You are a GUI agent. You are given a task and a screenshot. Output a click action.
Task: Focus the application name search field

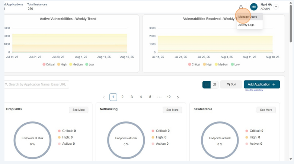[37, 84]
